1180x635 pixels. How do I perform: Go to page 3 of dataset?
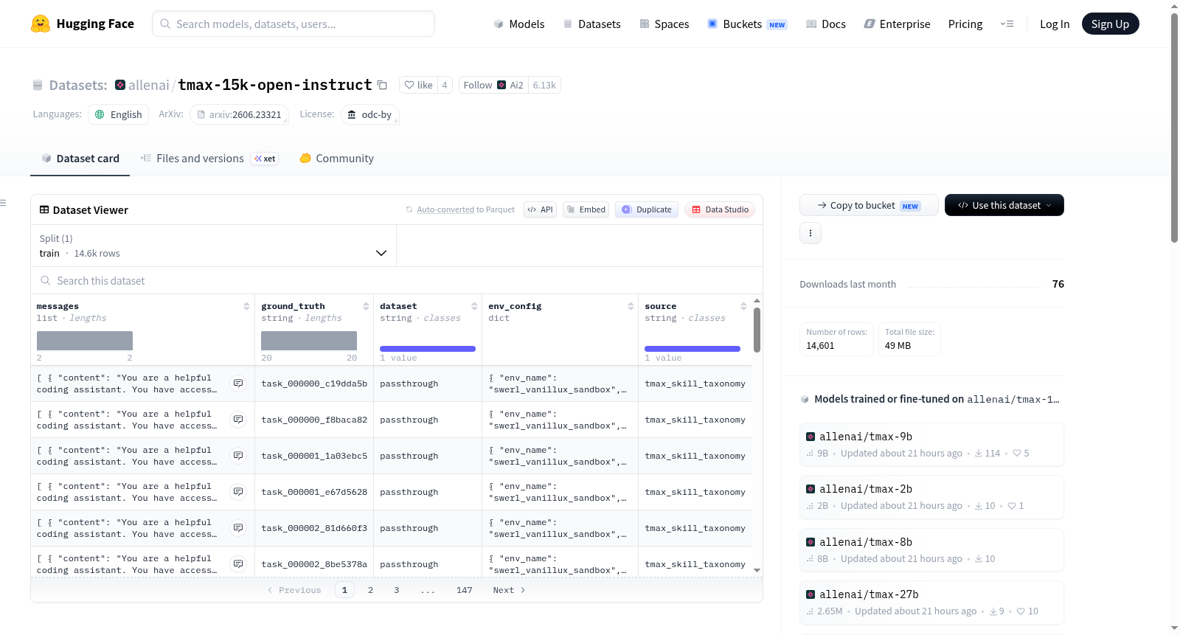397,590
